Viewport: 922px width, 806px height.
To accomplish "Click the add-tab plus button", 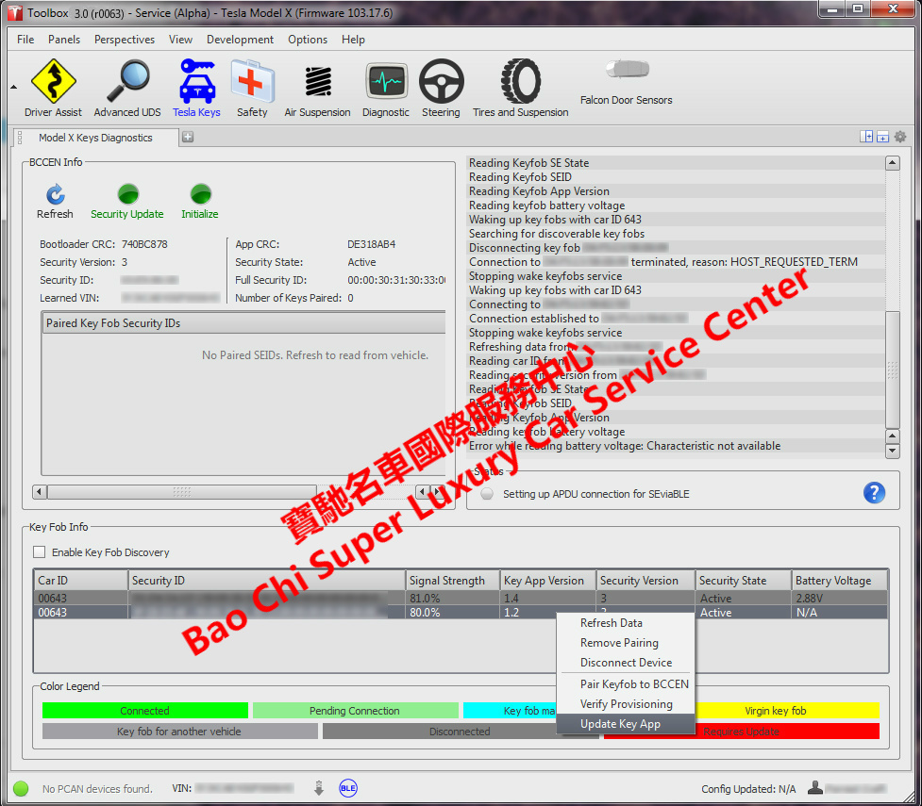I will click(188, 136).
